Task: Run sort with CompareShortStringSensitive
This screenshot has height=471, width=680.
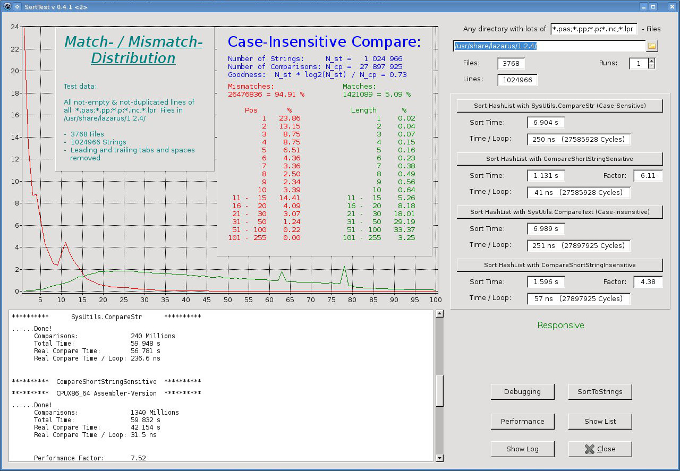Action: (x=559, y=159)
